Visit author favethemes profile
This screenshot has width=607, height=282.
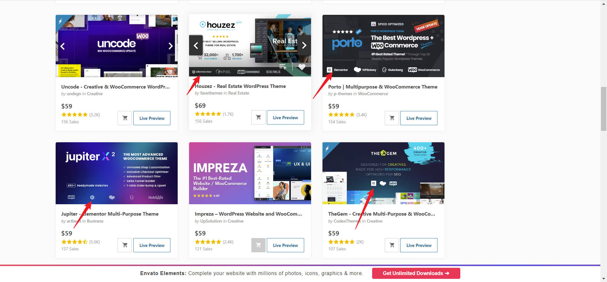point(211,93)
